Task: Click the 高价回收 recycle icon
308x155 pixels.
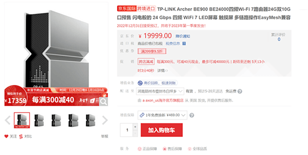Action: (x=140, y=83)
